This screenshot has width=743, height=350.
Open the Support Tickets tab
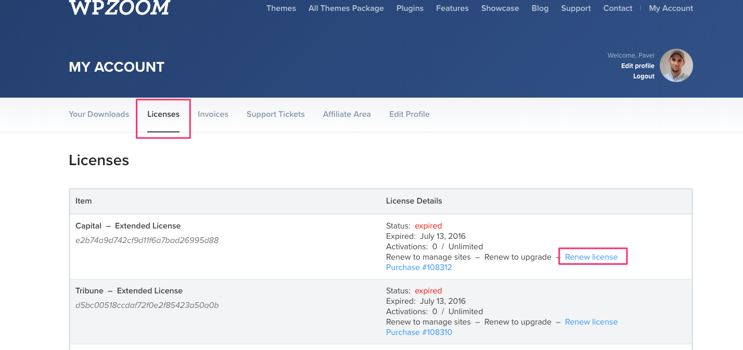pos(276,114)
